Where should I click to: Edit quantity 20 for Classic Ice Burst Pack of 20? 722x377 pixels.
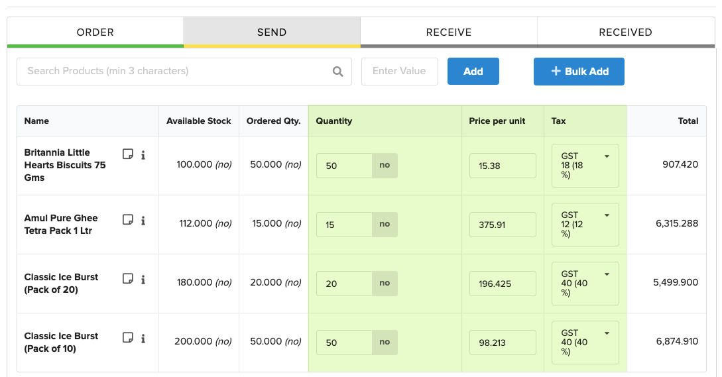tap(344, 284)
